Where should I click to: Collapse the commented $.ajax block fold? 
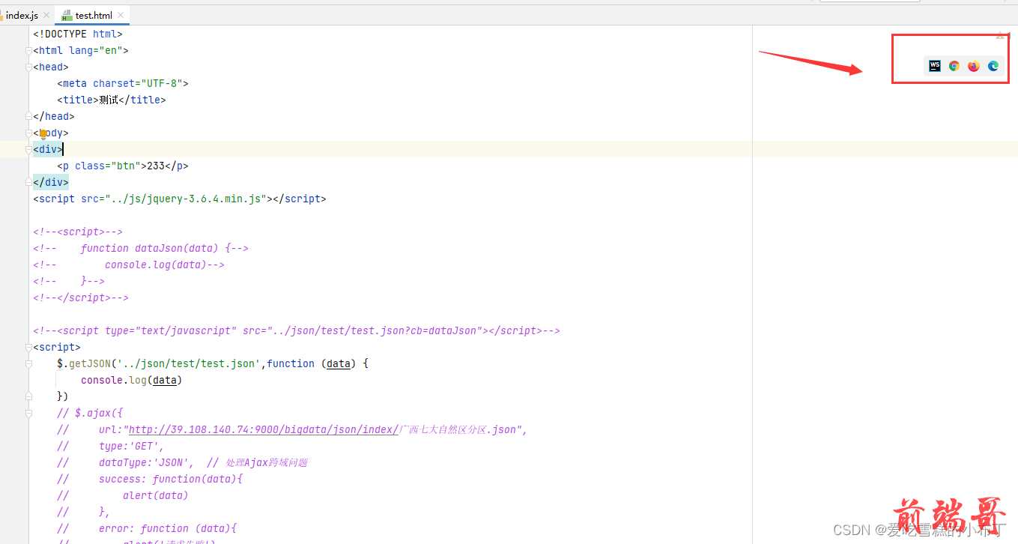[28, 413]
